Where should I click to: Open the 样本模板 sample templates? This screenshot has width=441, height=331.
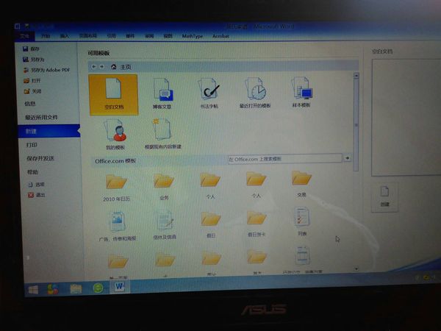click(301, 93)
